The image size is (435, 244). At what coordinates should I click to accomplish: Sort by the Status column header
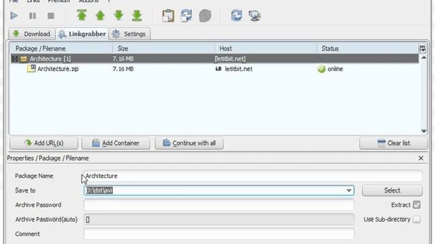click(367, 48)
